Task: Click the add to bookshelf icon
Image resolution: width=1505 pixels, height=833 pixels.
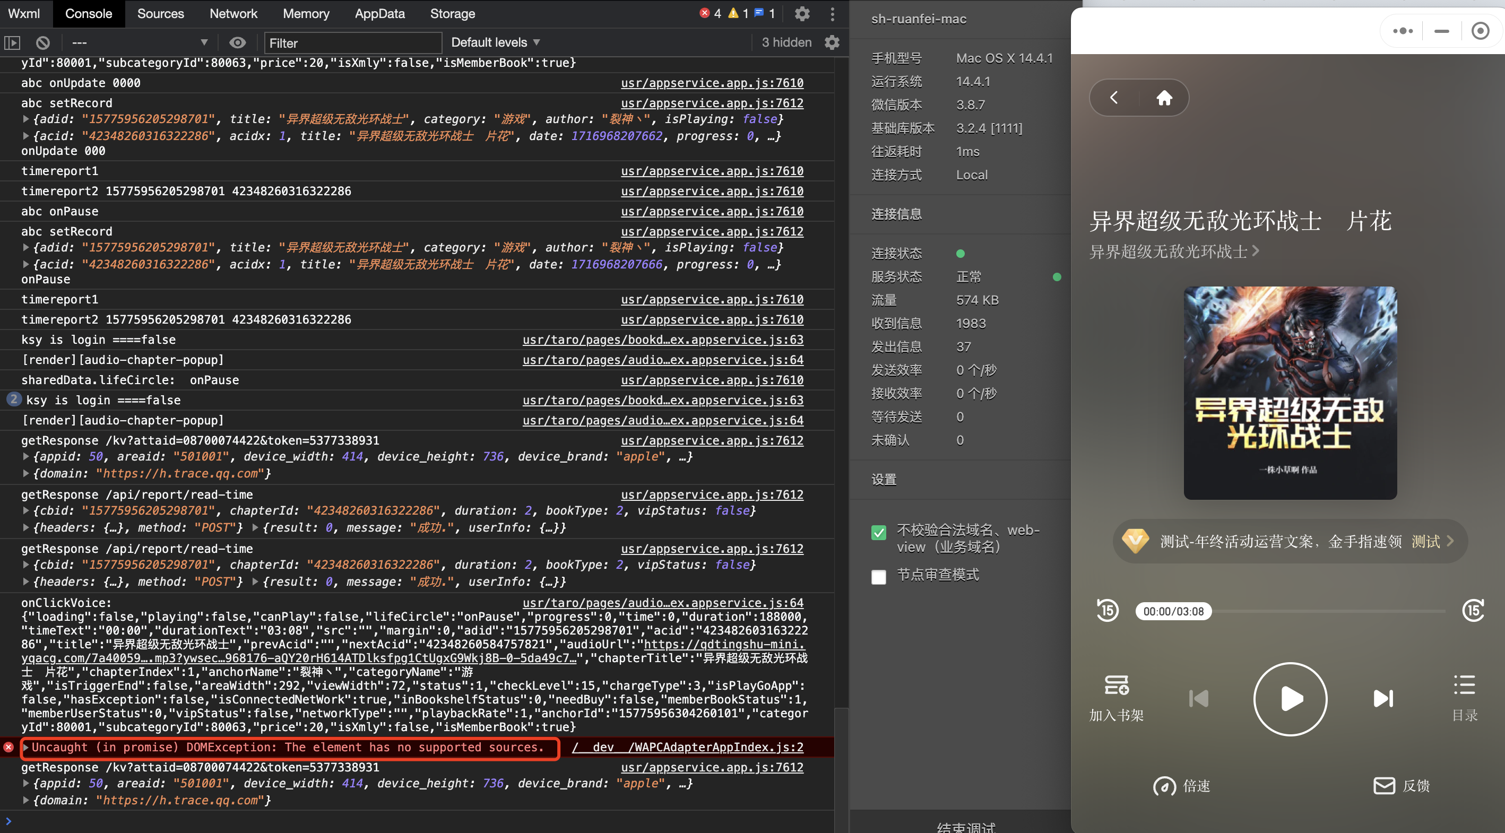Action: 1116,685
